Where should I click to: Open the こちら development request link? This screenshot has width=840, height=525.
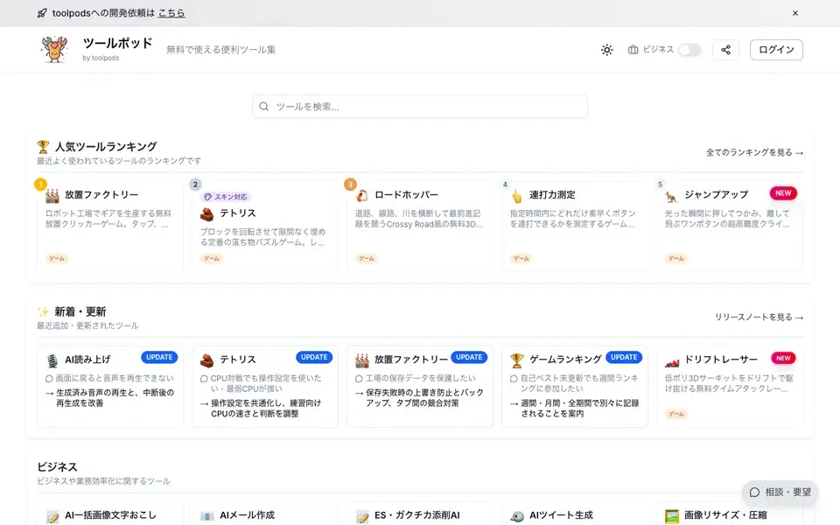(171, 13)
